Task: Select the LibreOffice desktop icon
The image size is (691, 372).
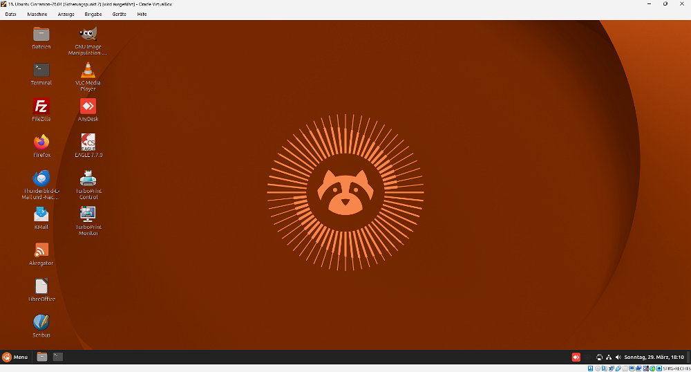Action: 41,286
